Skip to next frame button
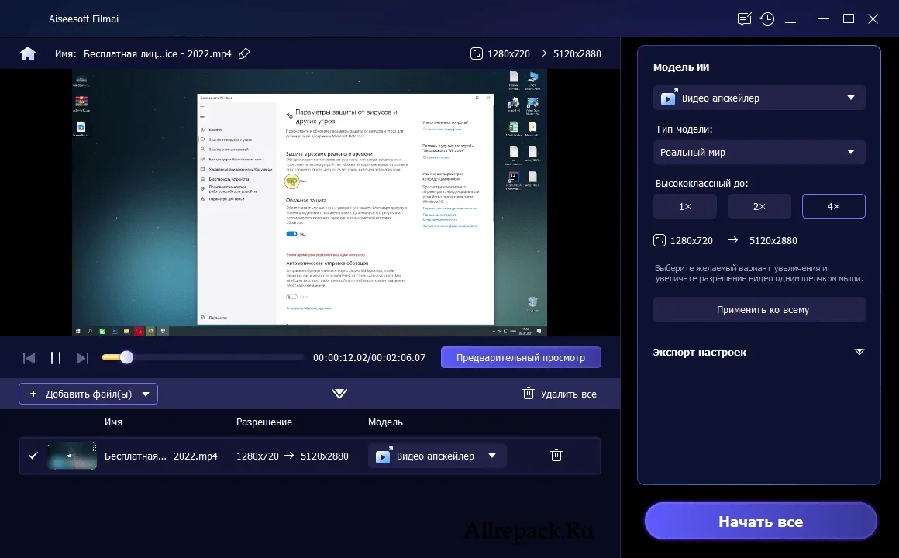The image size is (899, 558). coord(83,358)
